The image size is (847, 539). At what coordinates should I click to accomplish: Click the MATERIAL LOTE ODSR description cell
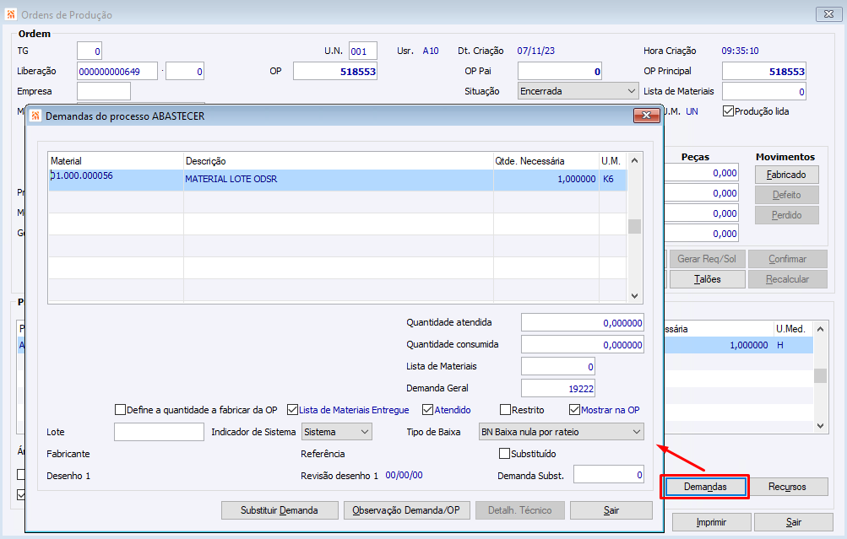[338, 179]
